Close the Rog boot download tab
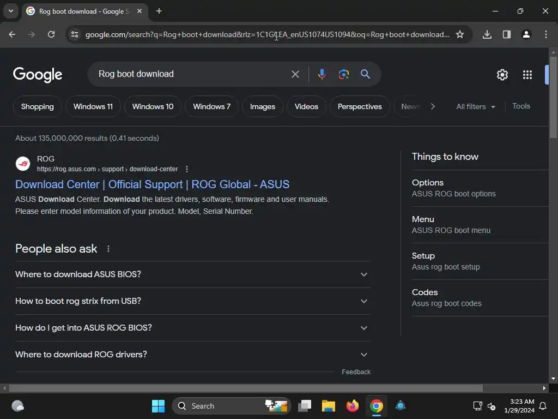This screenshot has width=558, height=419. coord(139,11)
